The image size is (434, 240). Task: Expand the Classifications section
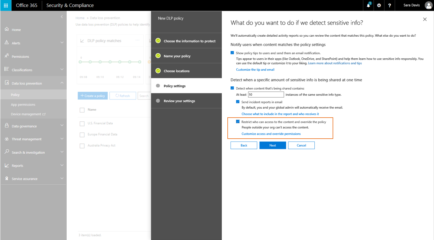click(x=25, y=69)
